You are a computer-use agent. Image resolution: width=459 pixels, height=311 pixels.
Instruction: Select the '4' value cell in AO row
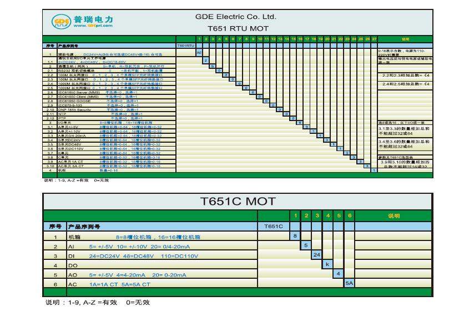click(x=338, y=273)
